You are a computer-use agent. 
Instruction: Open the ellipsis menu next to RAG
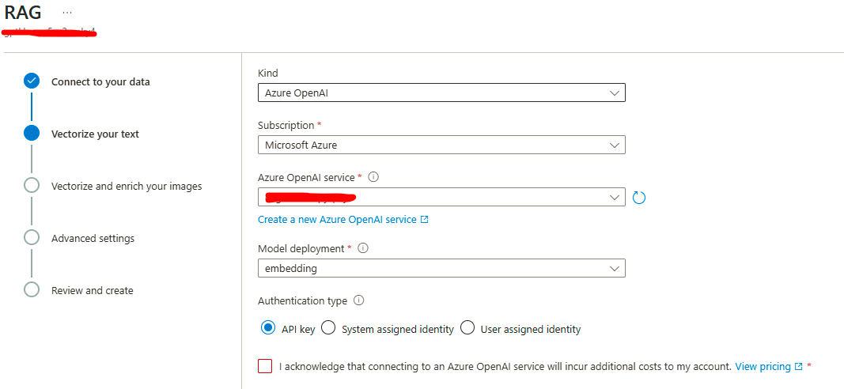(x=67, y=12)
